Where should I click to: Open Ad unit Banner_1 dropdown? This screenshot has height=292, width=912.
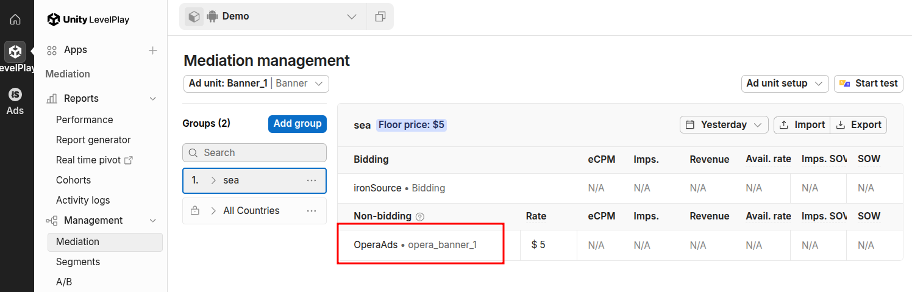pos(256,84)
